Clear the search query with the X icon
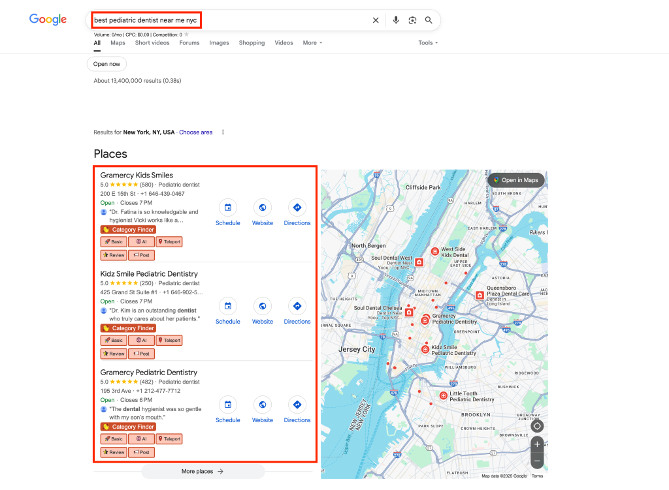The image size is (669, 490). 376,20
